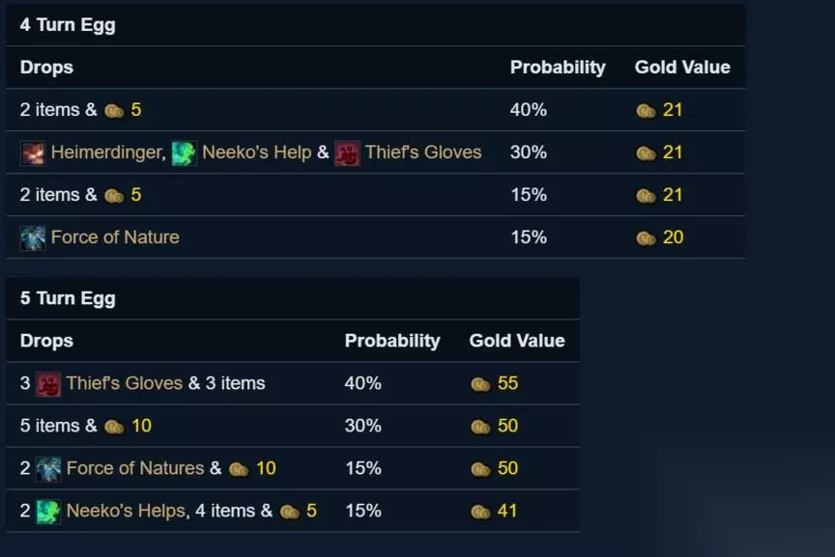The width and height of the screenshot is (835, 557).
Task: Click Thief's Gloves icon in 4 Turn Egg table
Action: [347, 153]
